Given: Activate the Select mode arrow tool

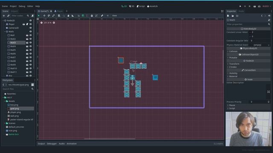Looking at the screenshot, I should click(x=39, y=16).
